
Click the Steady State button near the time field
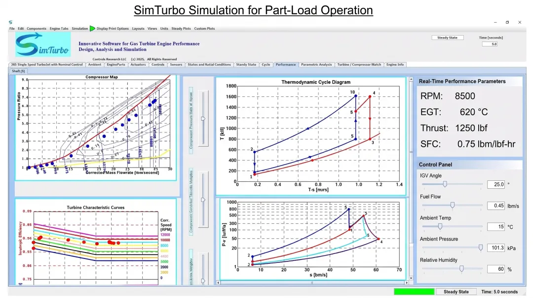447,38
